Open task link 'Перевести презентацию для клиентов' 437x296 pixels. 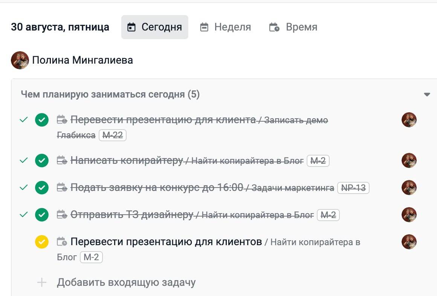[166, 242]
